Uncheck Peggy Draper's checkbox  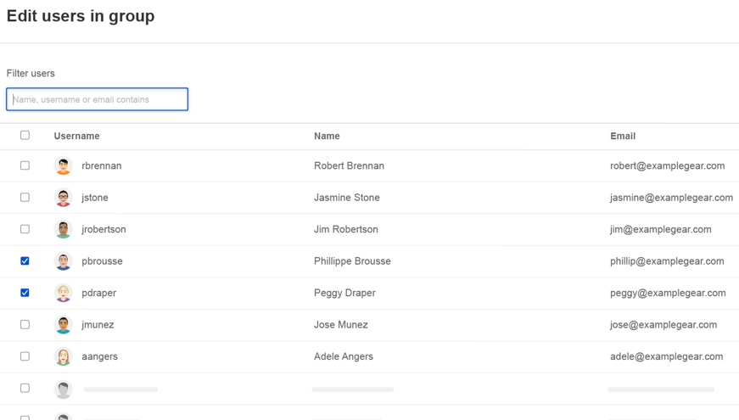[25, 293]
